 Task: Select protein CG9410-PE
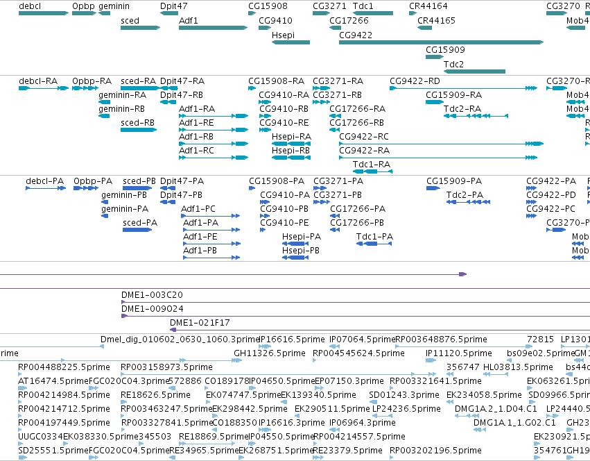point(263,230)
